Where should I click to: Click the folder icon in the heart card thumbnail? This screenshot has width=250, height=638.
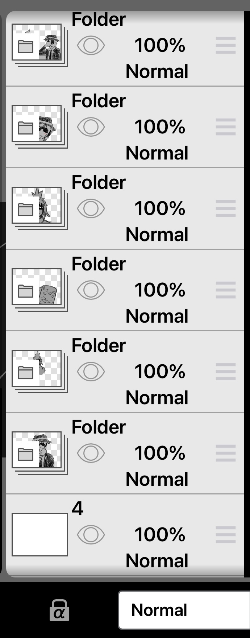pos(26,291)
